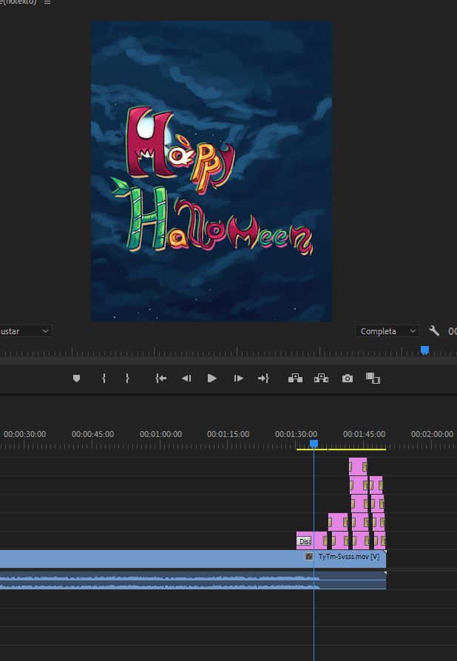This screenshot has height=661, width=457.
Task: Open the Completa playback resolution dropdown
Action: 387,331
